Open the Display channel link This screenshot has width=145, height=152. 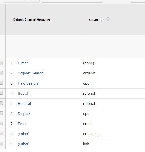[24, 114]
